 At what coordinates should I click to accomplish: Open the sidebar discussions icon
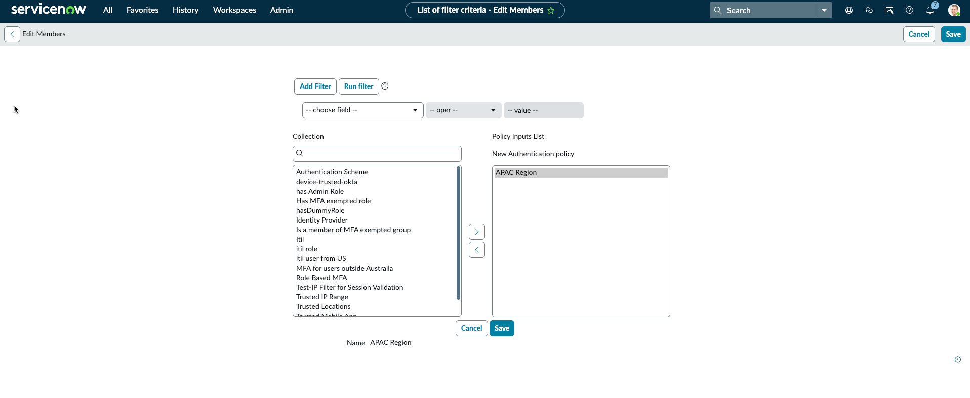[890, 10]
